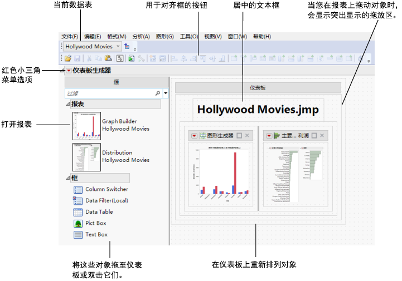The image size is (402, 281).
Task: Open the 分析(A) menu
Action: pyautogui.click(x=141, y=37)
